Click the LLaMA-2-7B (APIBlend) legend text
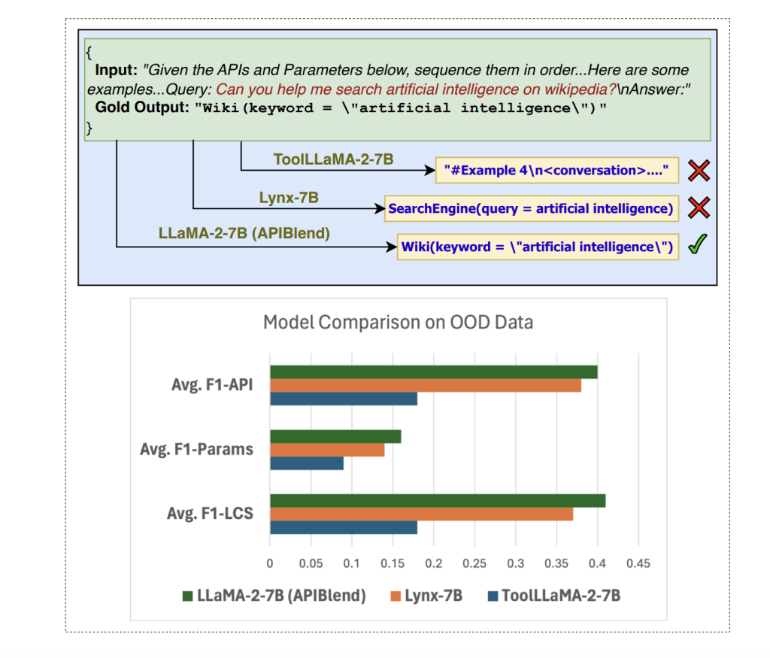The image size is (770, 658). coord(281,596)
